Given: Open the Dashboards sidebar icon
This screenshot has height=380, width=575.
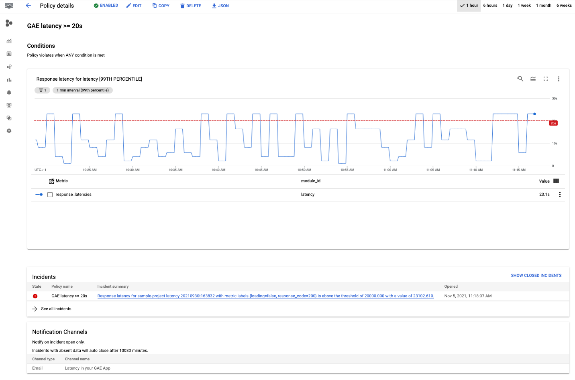Looking at the screenshot, I should (9, 53).
